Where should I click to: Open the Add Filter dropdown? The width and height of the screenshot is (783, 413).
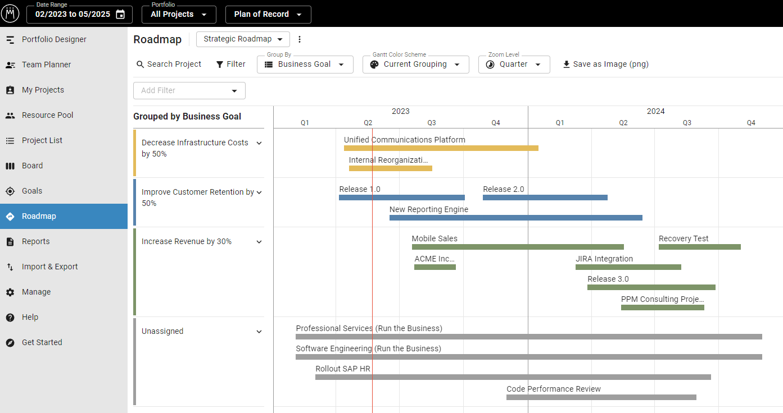[x=189, y=90]
